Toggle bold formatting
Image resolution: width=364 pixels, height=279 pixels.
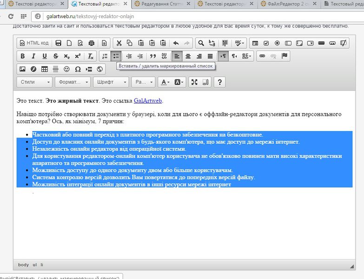[x=22, y=56]
